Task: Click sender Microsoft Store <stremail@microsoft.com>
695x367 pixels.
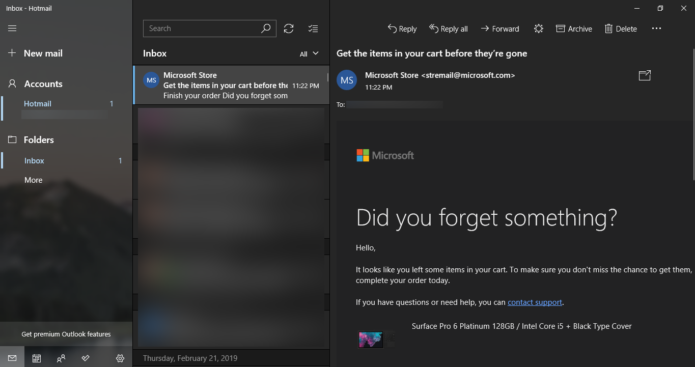Action: 440,75
